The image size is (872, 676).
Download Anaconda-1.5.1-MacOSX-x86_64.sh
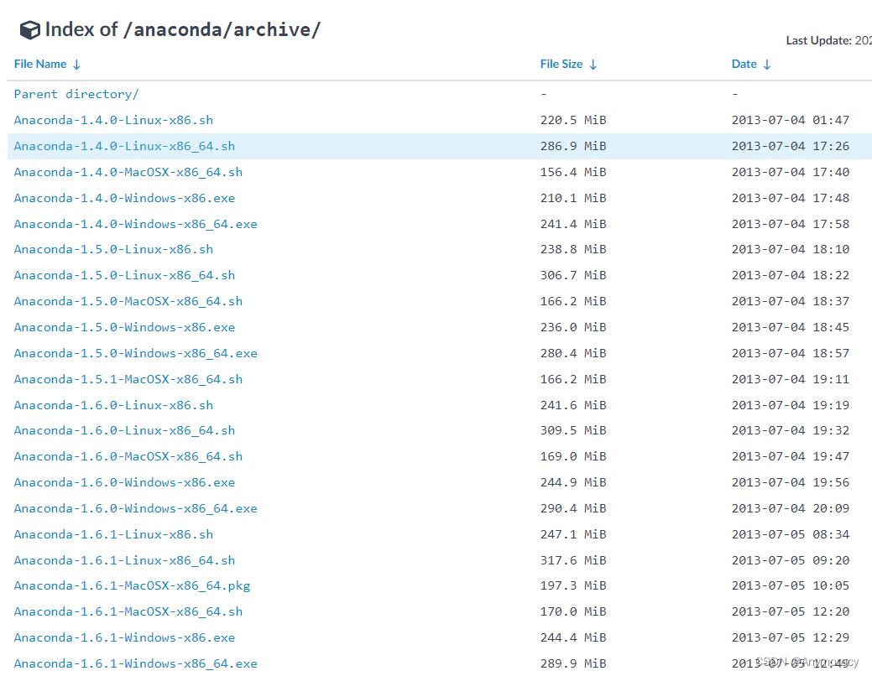128,379
